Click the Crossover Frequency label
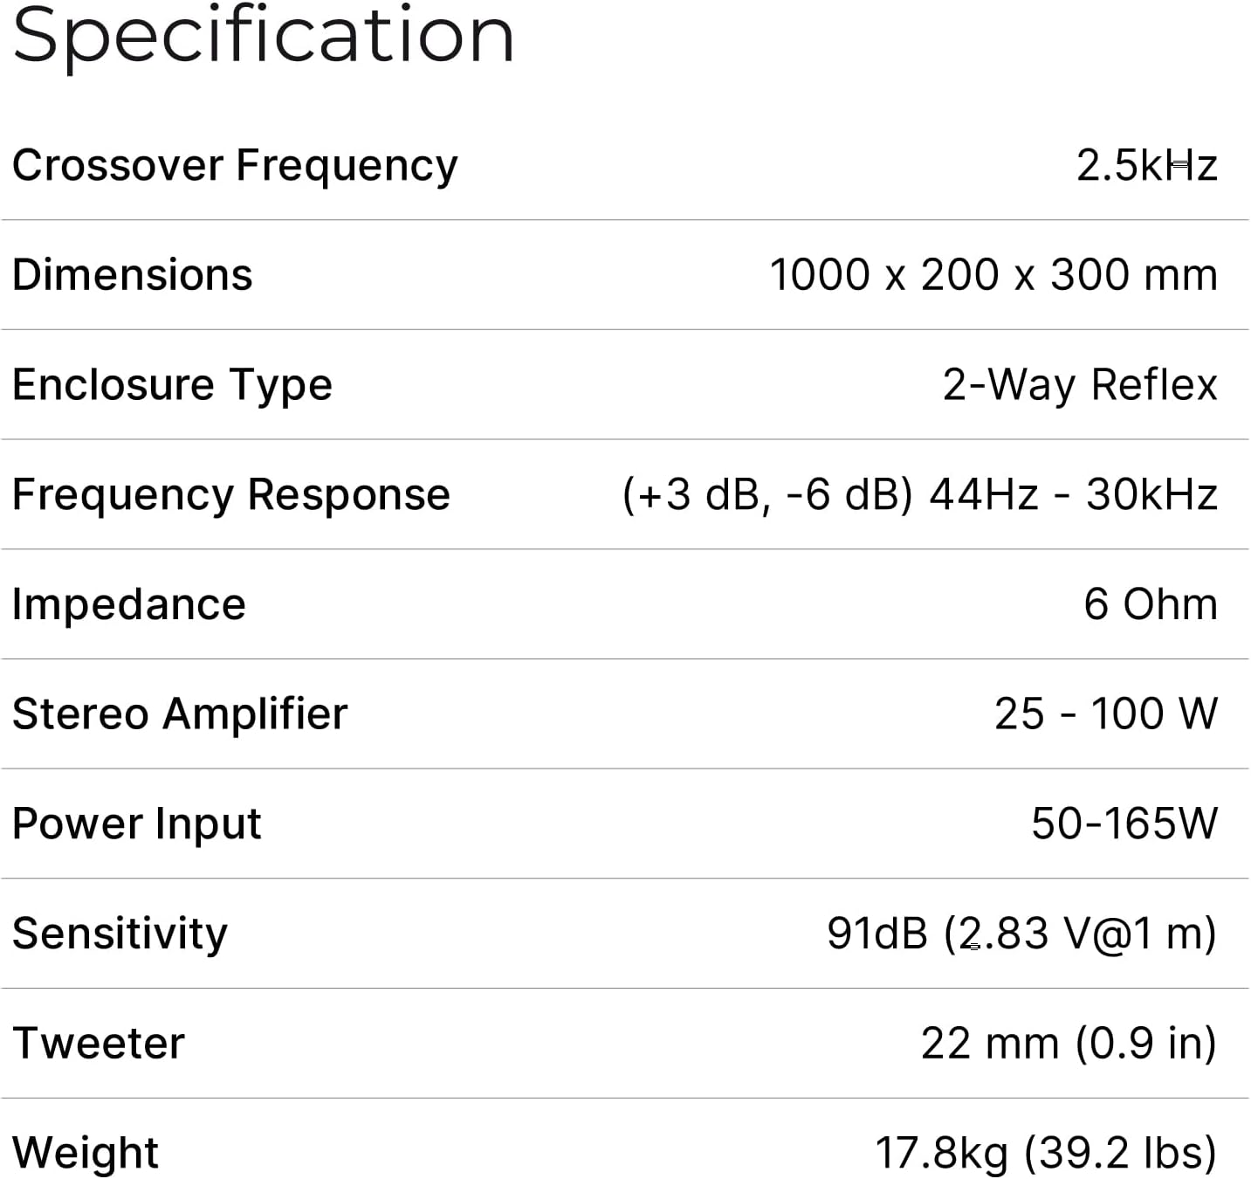 click(x=235, y=165)
